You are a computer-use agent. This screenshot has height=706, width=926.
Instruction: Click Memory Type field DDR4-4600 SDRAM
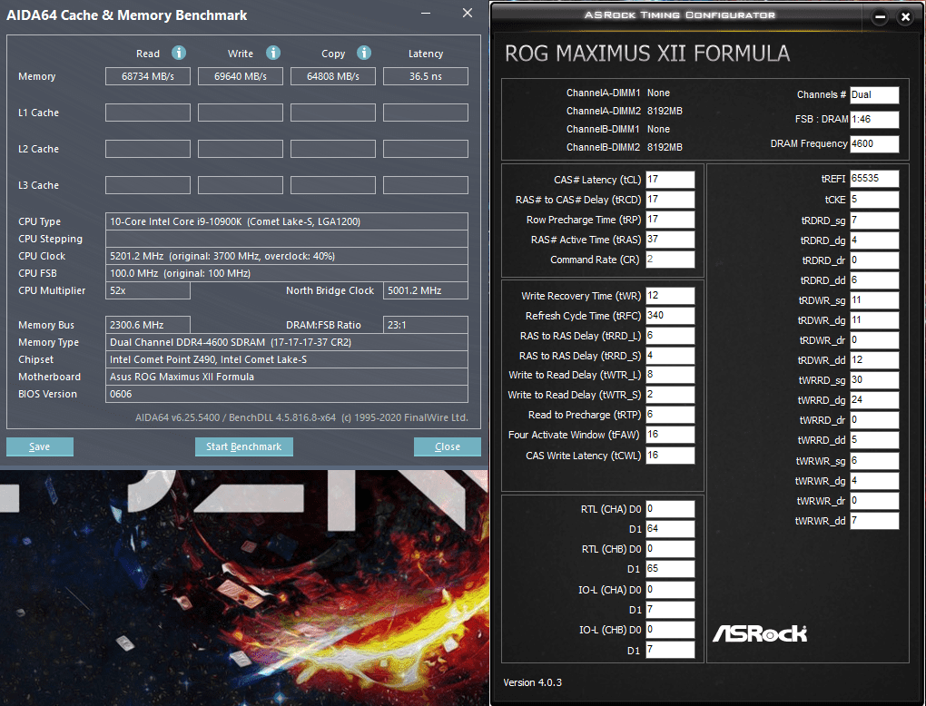click(x=286, y=342)
